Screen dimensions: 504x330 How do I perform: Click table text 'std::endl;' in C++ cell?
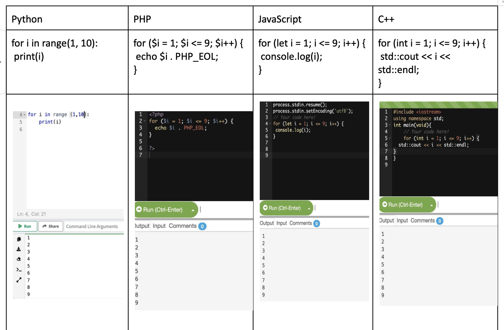point(398,70)
